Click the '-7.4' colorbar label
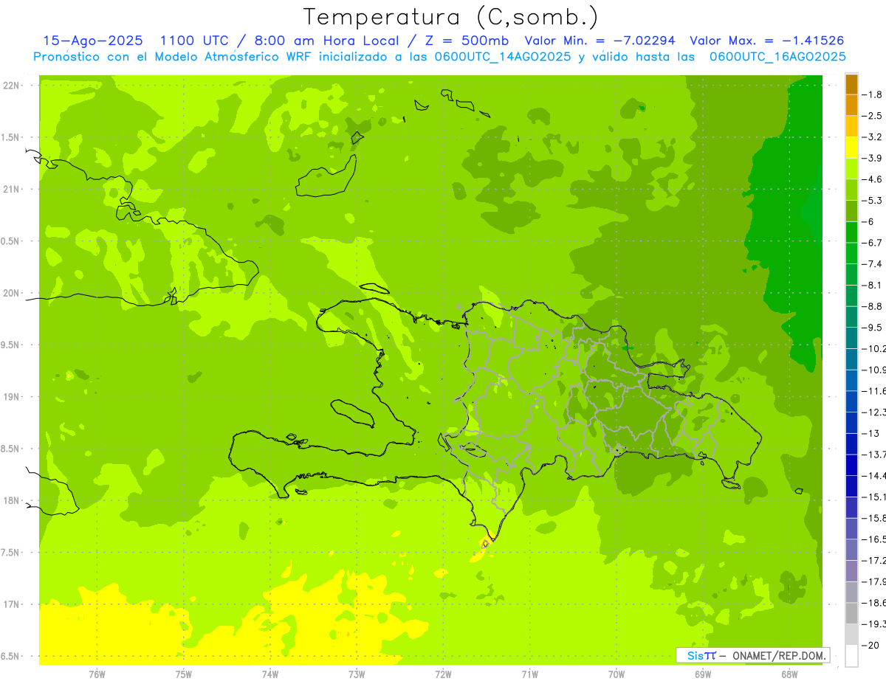The height and width of the screenshot is (684, 886). tap(872, 263)
